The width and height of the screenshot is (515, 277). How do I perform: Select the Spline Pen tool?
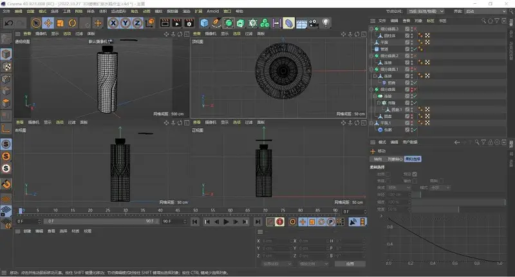[216, 23]
